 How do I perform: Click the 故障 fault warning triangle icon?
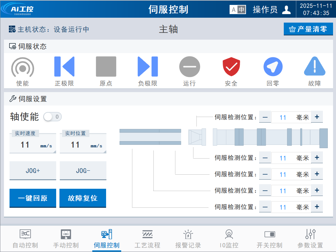pos(314,67)
